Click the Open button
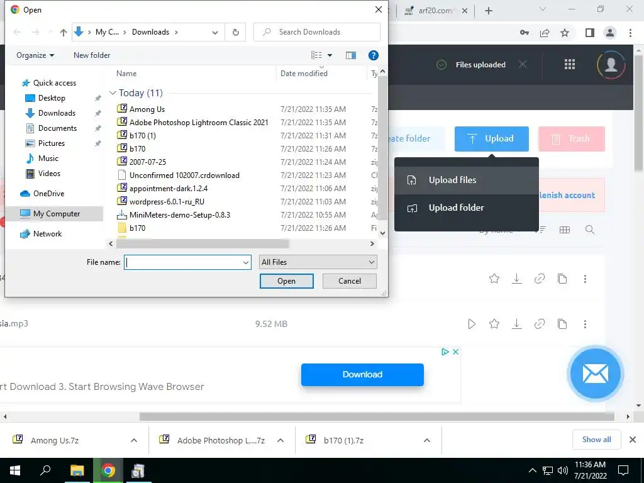 (286, 281)
